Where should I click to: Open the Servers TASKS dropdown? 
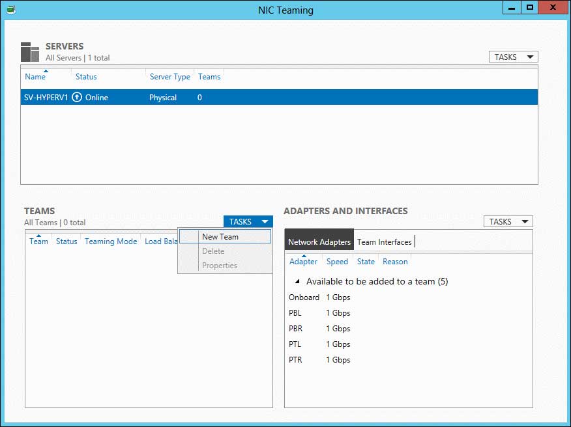pos(513,57)
